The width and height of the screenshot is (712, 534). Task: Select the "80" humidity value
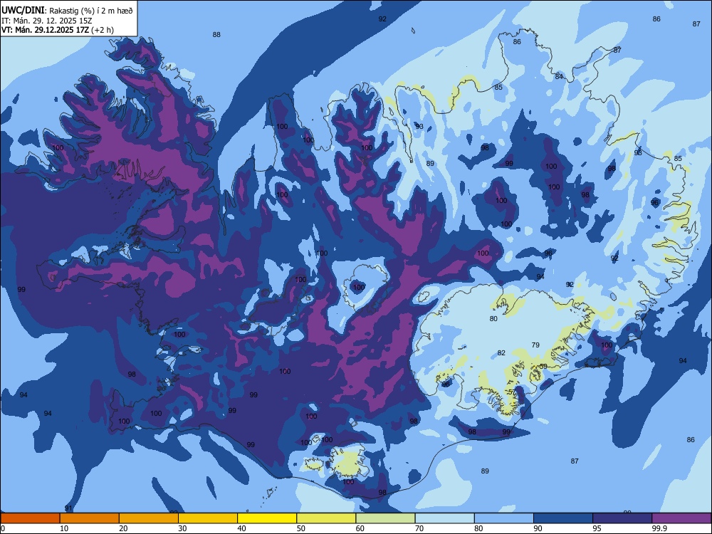(x=493, y=319)
